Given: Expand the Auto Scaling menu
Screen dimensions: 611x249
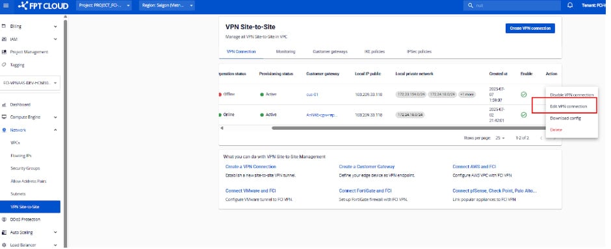Looking at the screenshot, I should (55, 232).
